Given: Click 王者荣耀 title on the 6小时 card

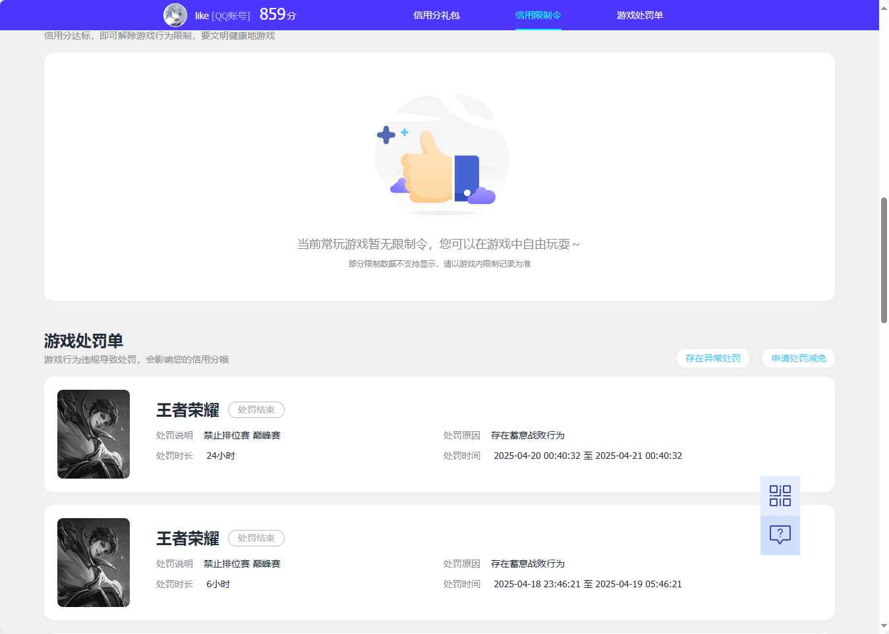Looking at the screenshot, I should pyautogui.click(x=188, y=539).
